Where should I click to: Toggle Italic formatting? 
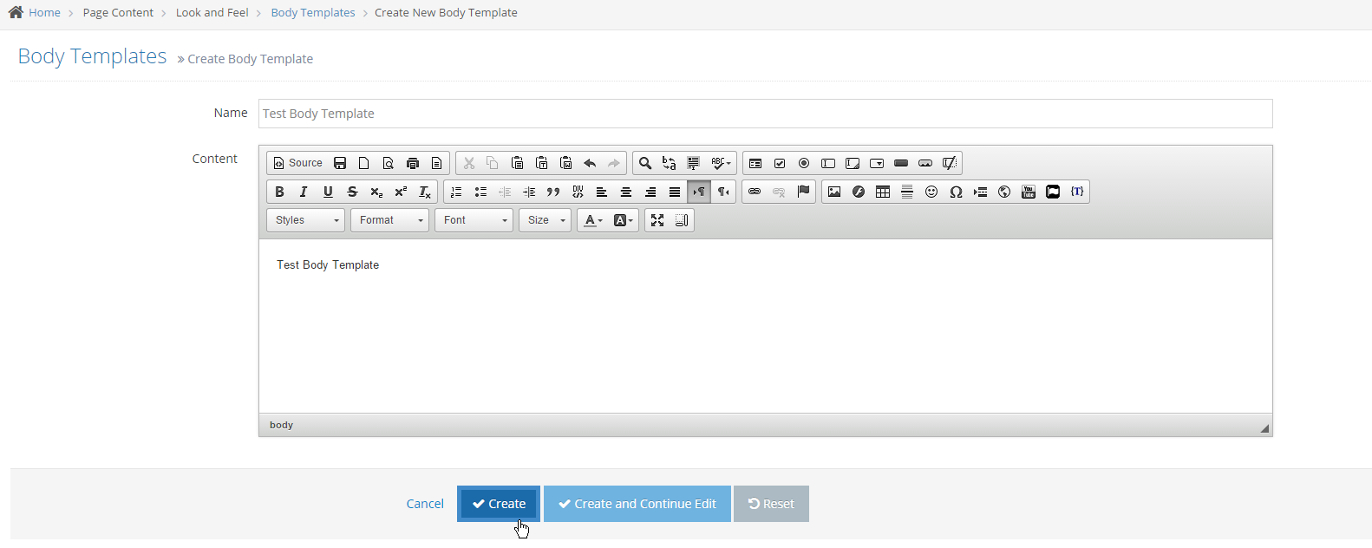coord(304,192)
